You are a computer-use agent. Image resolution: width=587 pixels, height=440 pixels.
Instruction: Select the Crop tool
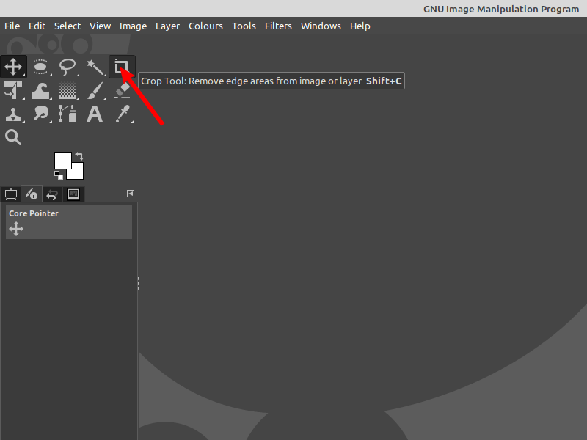coord(122,66)
